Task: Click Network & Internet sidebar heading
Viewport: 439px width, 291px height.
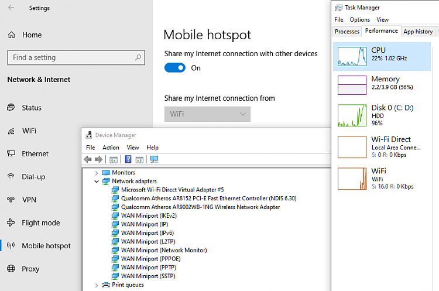Action: [39, 80]
